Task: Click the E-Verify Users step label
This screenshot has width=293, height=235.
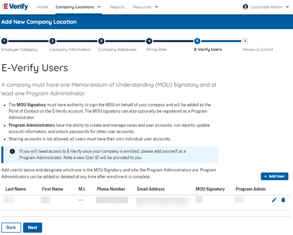Action: tap(208, 50)
